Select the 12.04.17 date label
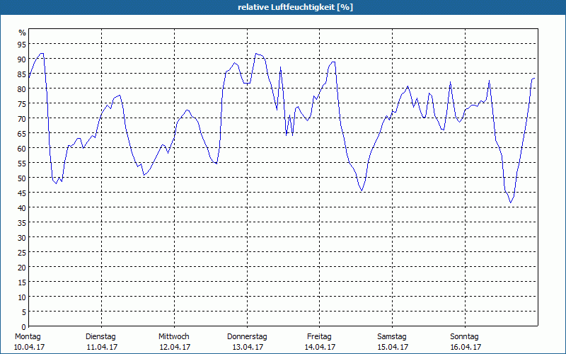This screenshot has width=566, height=354. point(175,347)
